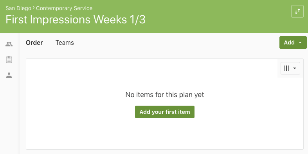Go to San Diego breadcrumb link
The height and width of the screenshot is (154, 308).
point(18,8)
